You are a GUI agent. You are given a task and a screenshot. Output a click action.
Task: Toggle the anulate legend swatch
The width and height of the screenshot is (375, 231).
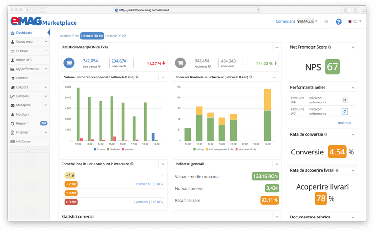click(x=123, y=149)
